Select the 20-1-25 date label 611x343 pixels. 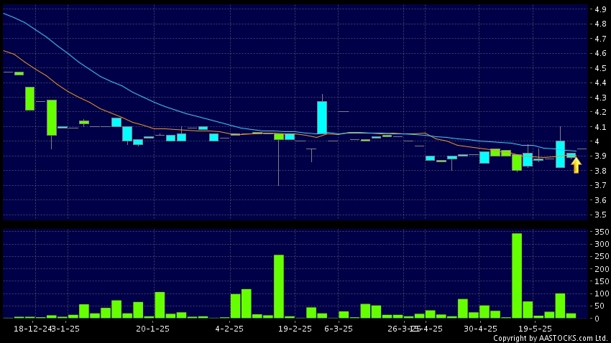point(152,329)
